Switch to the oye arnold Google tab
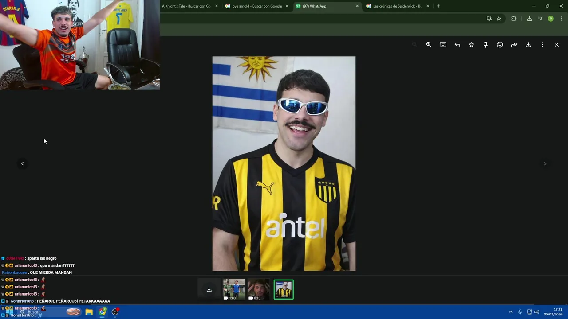 (x=257, y=6)
